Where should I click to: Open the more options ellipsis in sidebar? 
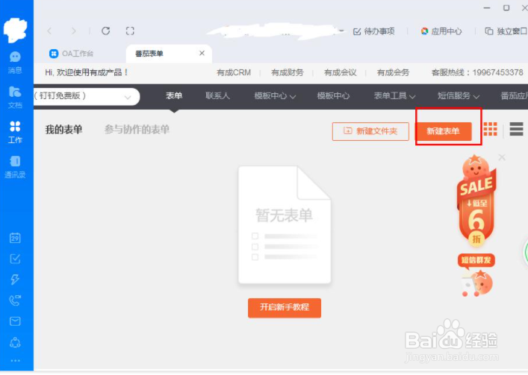[x=15, y=361]
